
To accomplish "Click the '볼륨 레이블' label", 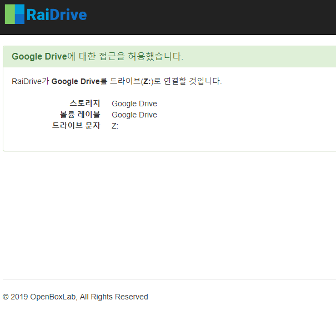I will 80,115.
